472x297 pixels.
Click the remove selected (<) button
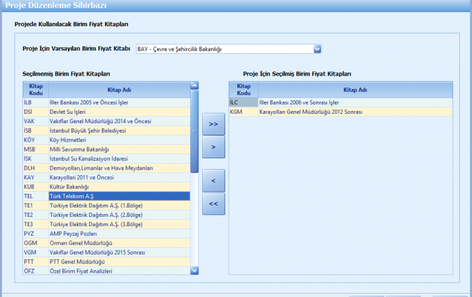(x=213, y=180)
